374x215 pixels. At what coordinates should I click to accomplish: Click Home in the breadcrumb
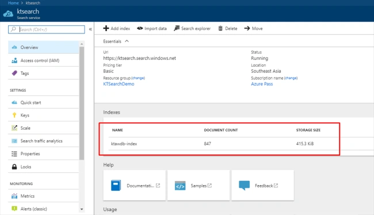click(13, 3)
